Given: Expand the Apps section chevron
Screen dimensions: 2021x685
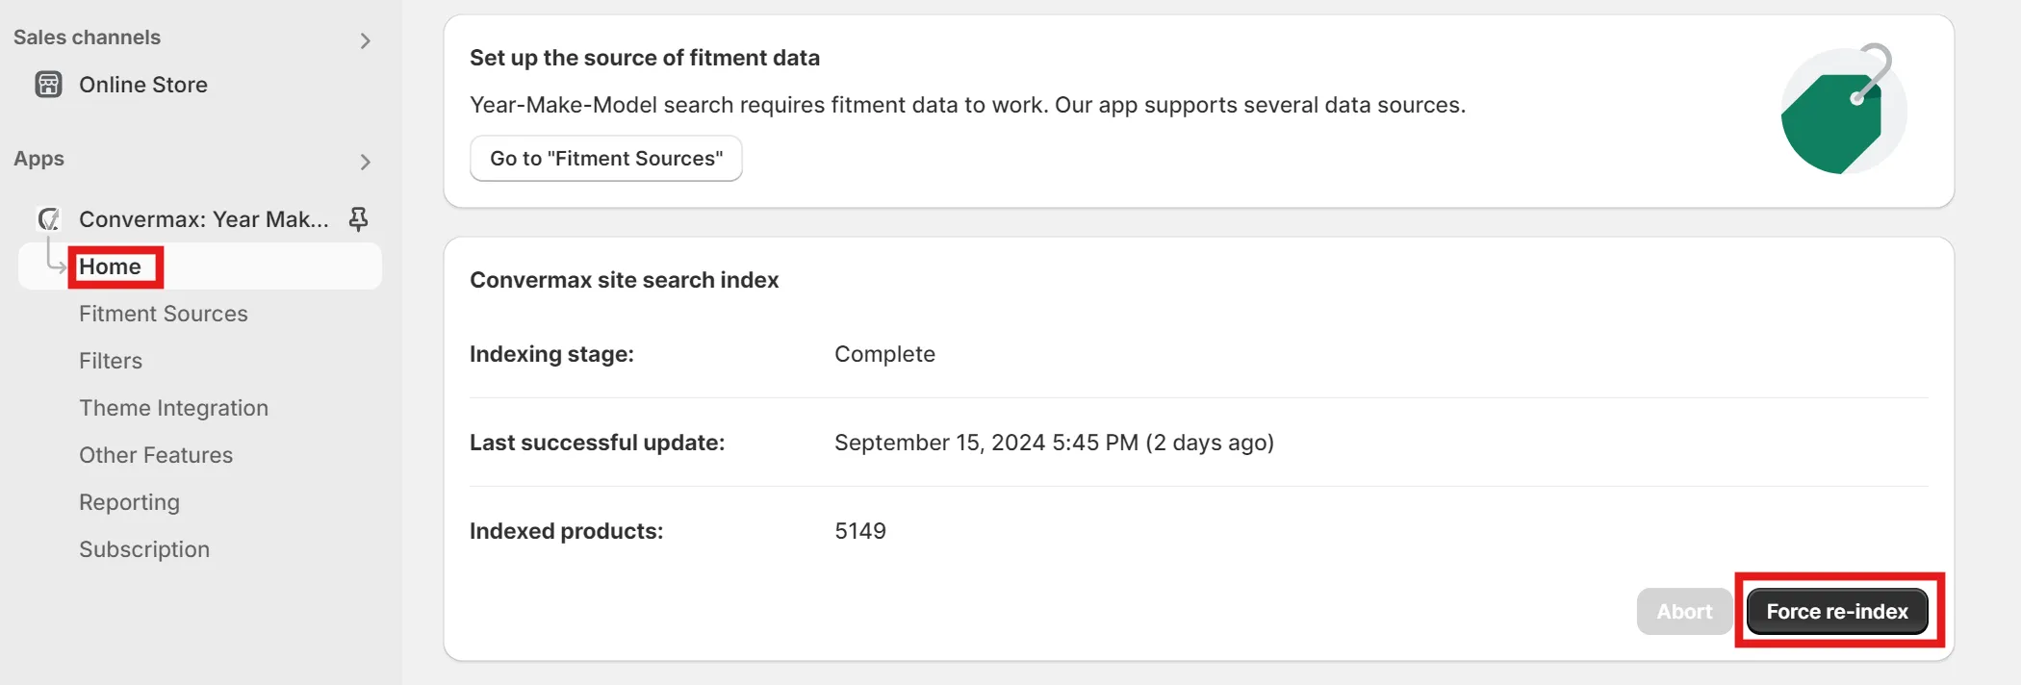Looking at the screenshot, I should (365, 162).
